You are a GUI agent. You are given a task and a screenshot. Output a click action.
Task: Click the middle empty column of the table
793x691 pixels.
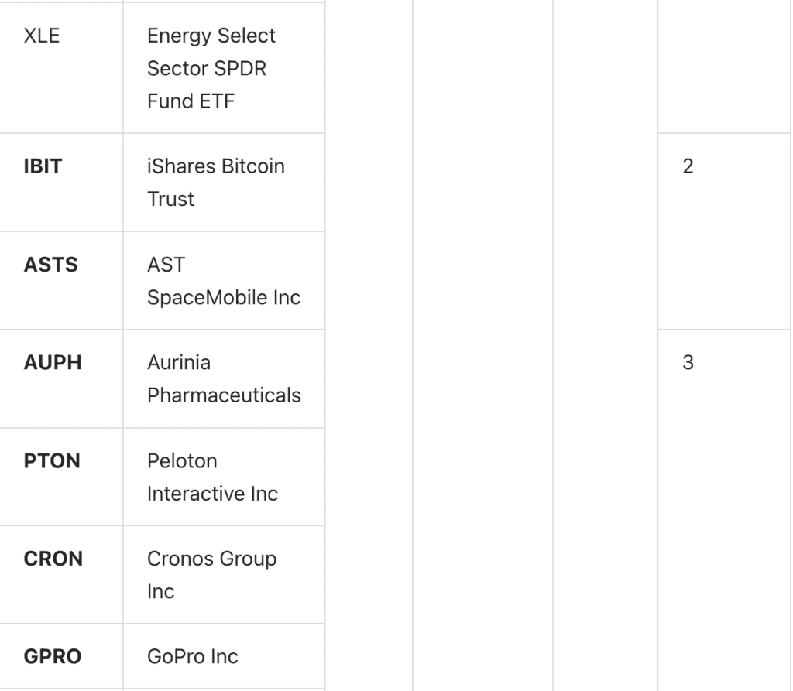[x=482, y=345]
